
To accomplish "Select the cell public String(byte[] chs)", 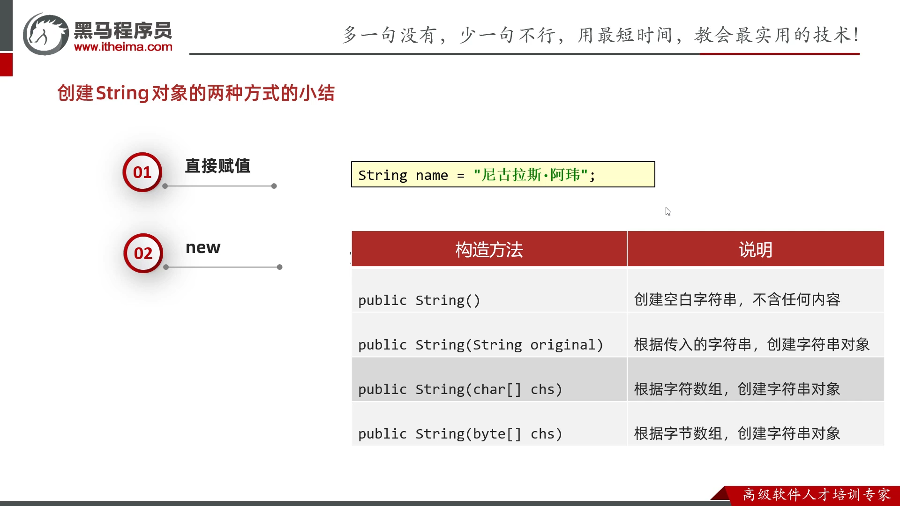I will [x=489, y=424].
